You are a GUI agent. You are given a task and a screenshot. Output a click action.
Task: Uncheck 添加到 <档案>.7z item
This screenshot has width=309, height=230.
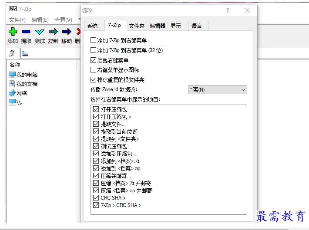tap(96, 161)
